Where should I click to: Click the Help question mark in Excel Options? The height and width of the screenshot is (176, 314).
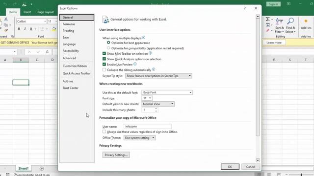245,8
